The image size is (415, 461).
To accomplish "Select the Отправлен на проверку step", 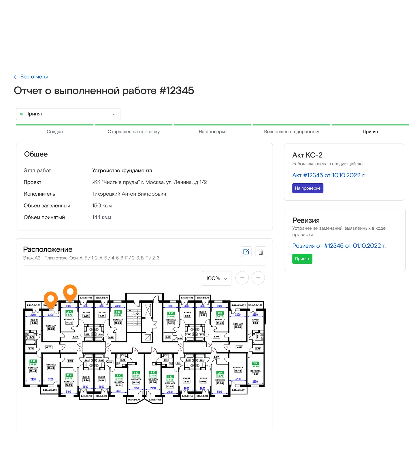I will (134, 132).
